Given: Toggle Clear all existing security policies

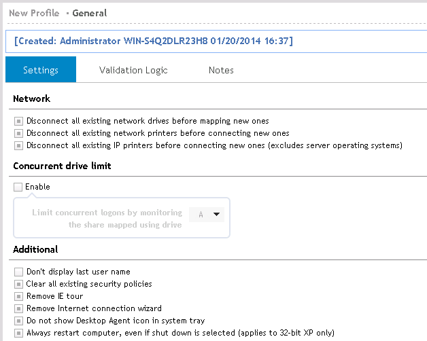Looking at the screenshot, I should pos(18,284).
